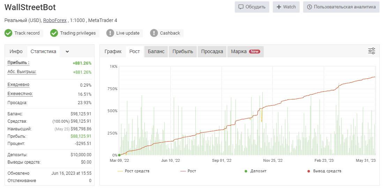This screenshot has height=188, width=383.
Task: Click the Track record green checkmark icon
Action: click(8, 33)
